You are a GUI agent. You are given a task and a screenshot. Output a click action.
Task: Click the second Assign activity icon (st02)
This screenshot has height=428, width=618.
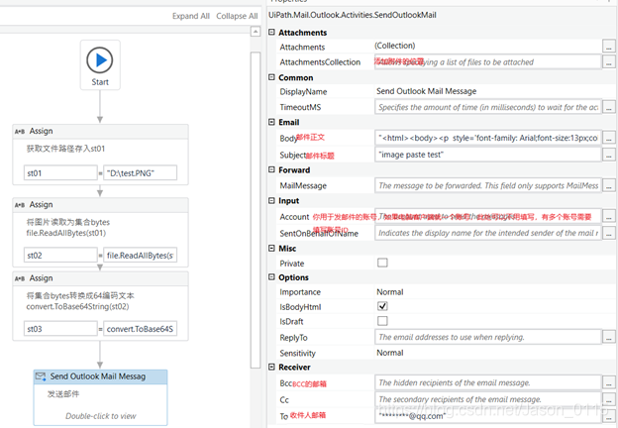[20, 205]
